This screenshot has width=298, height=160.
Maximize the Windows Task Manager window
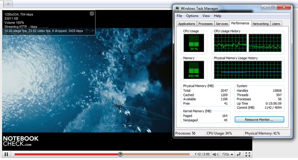(x=273, y=7)
